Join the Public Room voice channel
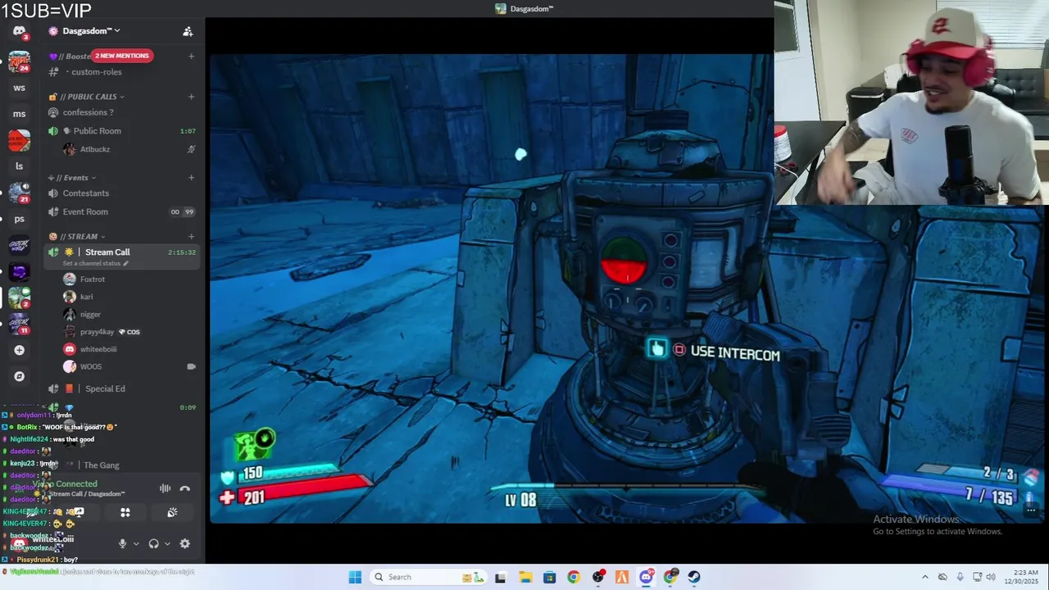The width and height of the screenshot is (1049, 590). click(123, 131)
